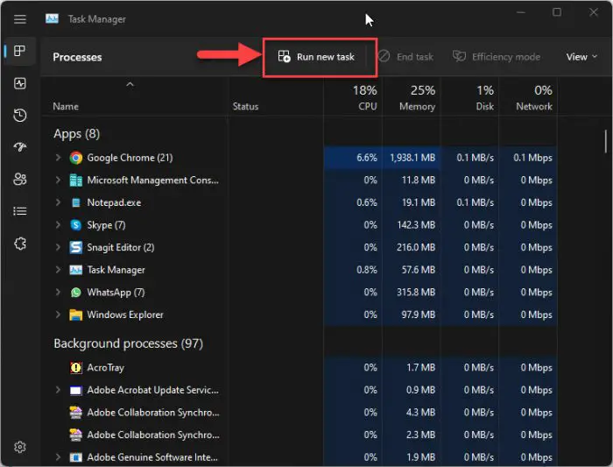Click 315.8 MB memory value
The width and height of the screenshot is (613, 467).
pyautogui.click(x=416, y=292)
